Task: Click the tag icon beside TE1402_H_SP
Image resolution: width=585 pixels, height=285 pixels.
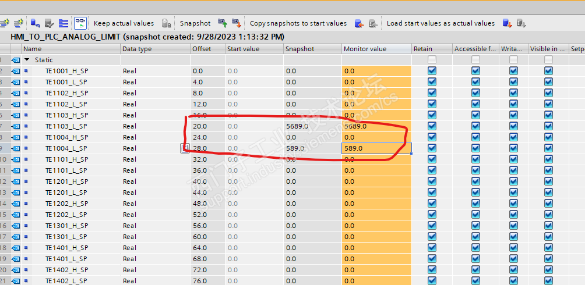Action: click(x=16, y=270)
